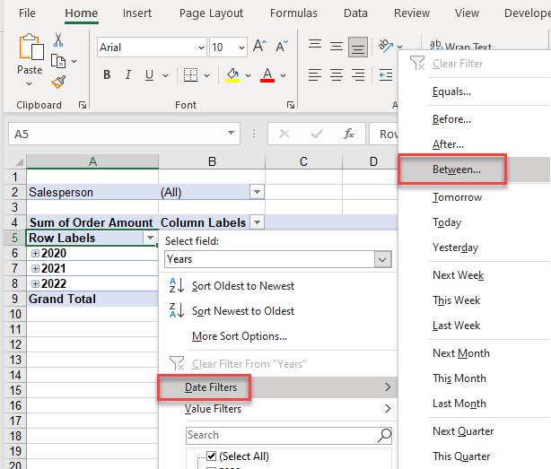The width and height of the screenshot is (551, 469).
Task: Toggle bold formatting
Action: (x=107, y=75)
